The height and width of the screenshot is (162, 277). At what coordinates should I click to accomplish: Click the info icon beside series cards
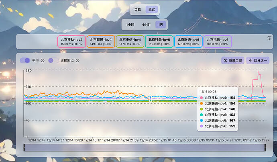[269, 38]
